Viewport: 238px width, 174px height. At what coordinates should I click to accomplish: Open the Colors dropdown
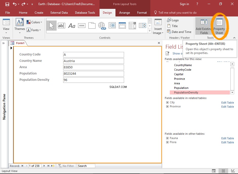34,22
